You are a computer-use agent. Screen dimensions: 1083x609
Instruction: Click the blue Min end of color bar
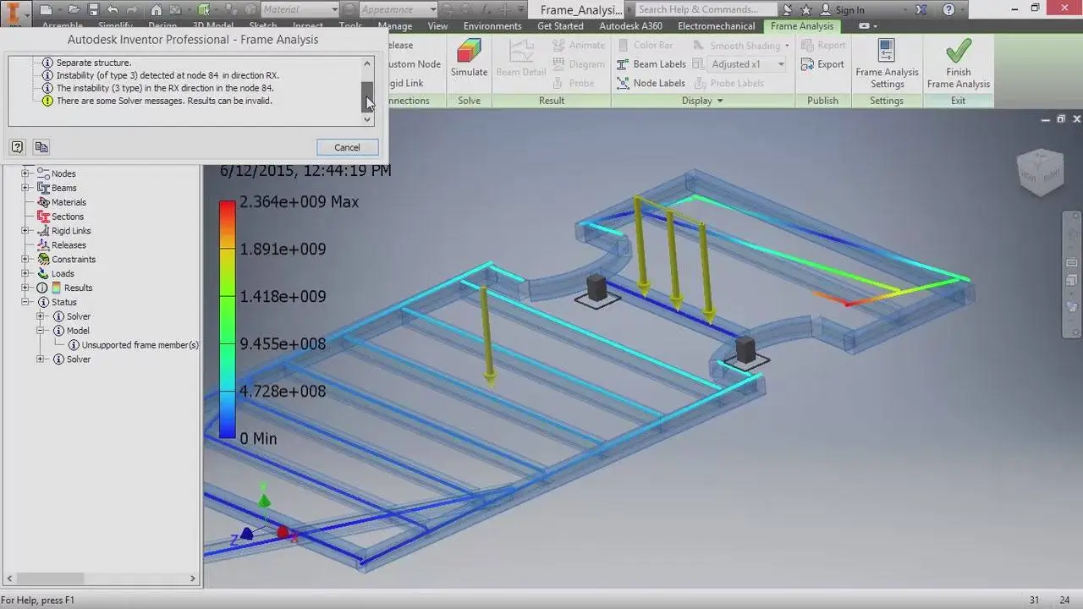(x=227, y=432)
